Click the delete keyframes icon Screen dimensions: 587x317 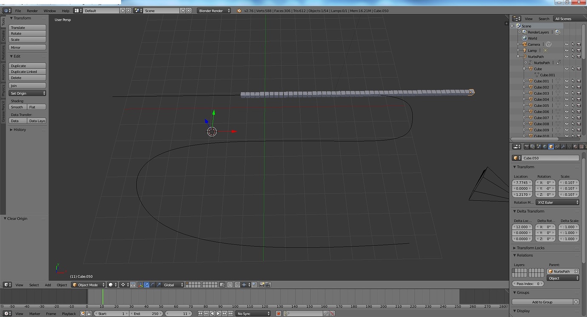click(332, 314)
